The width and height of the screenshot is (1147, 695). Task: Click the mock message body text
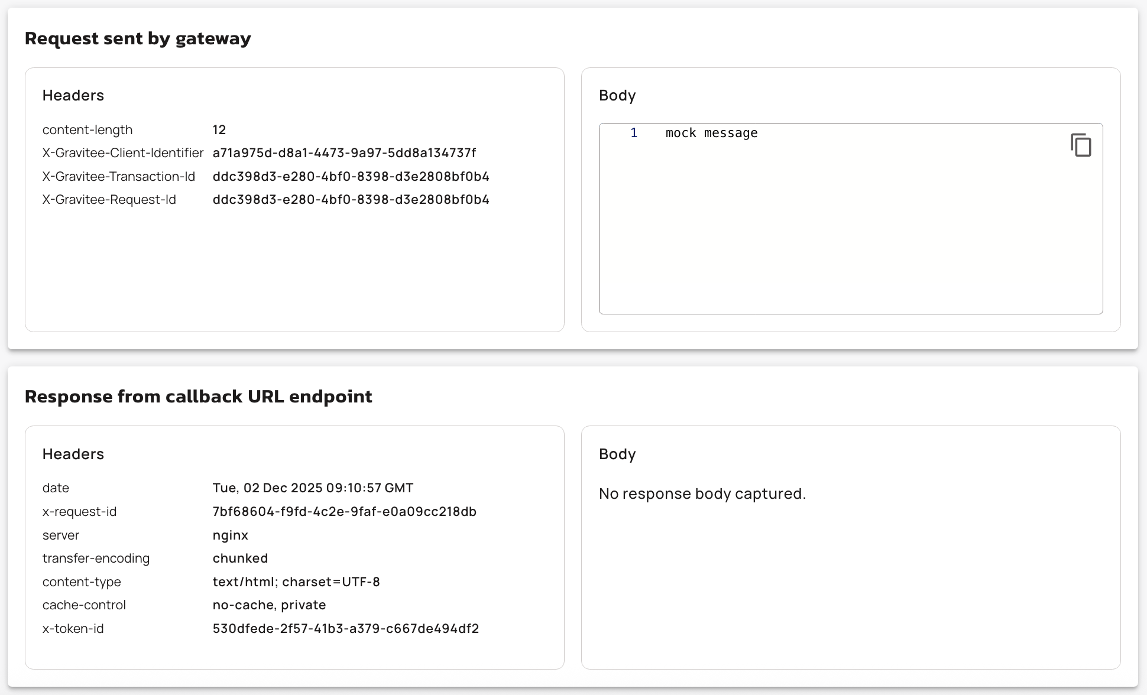[711, 133]
